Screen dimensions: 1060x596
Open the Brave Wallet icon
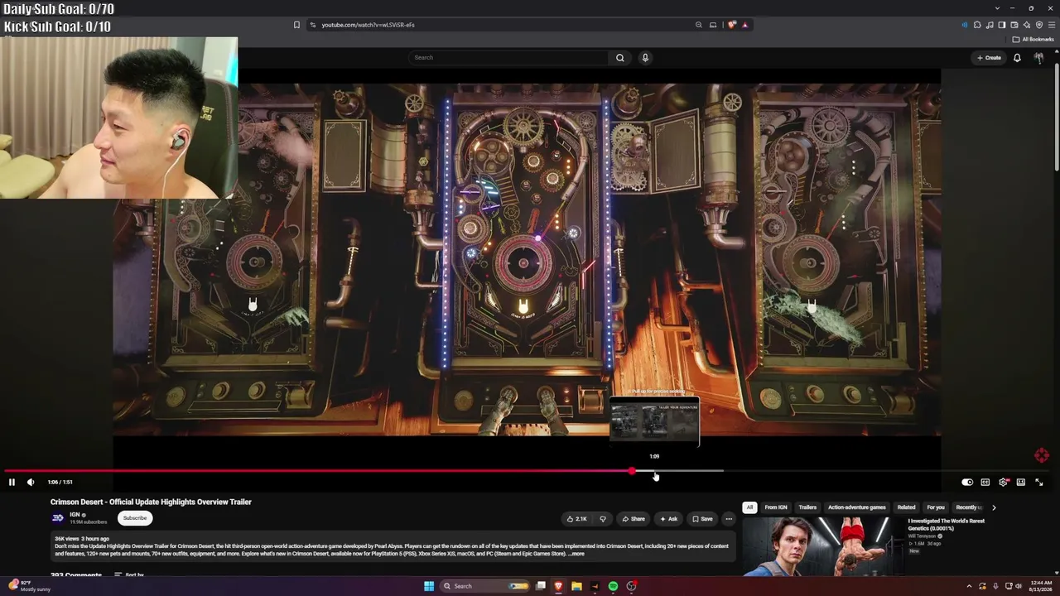[1014, 25]
